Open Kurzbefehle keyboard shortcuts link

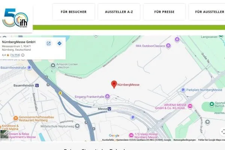click(108, 140)
